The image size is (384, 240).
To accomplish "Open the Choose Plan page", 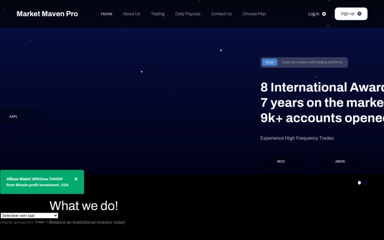I will click(x=254, y=14).
